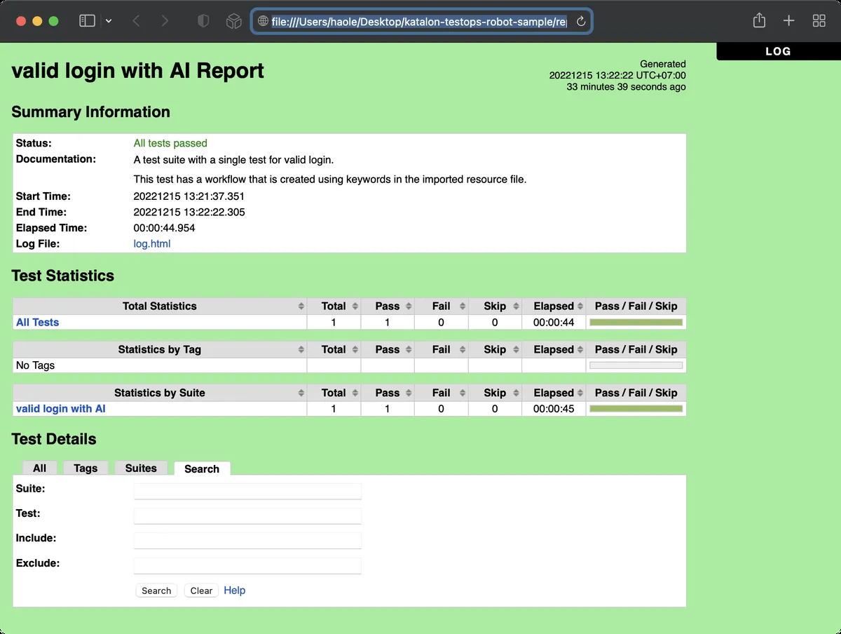Open the log.html link
Viewport: 841px width, 634px height.
(151, 243)
